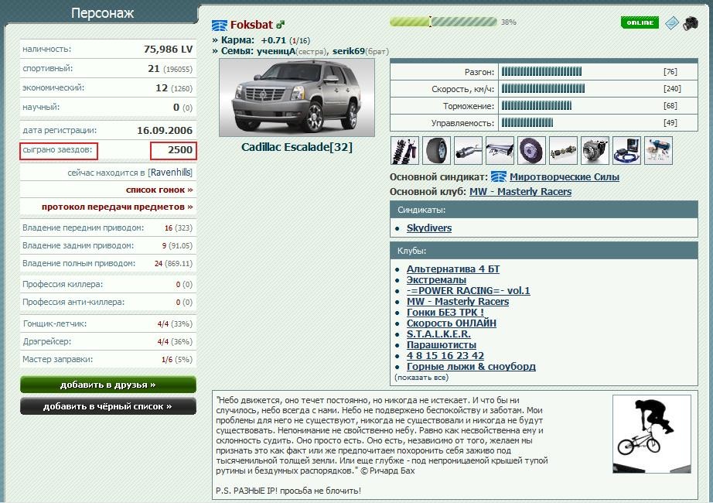Click the сыграно заездов value 2500
This screenshot has height=503, width=713.
(180, 150)
